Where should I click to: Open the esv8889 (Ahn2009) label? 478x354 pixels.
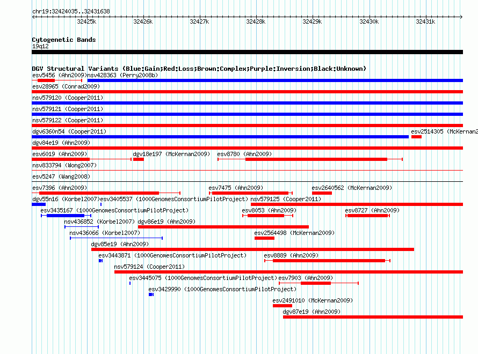coord(291,255)
